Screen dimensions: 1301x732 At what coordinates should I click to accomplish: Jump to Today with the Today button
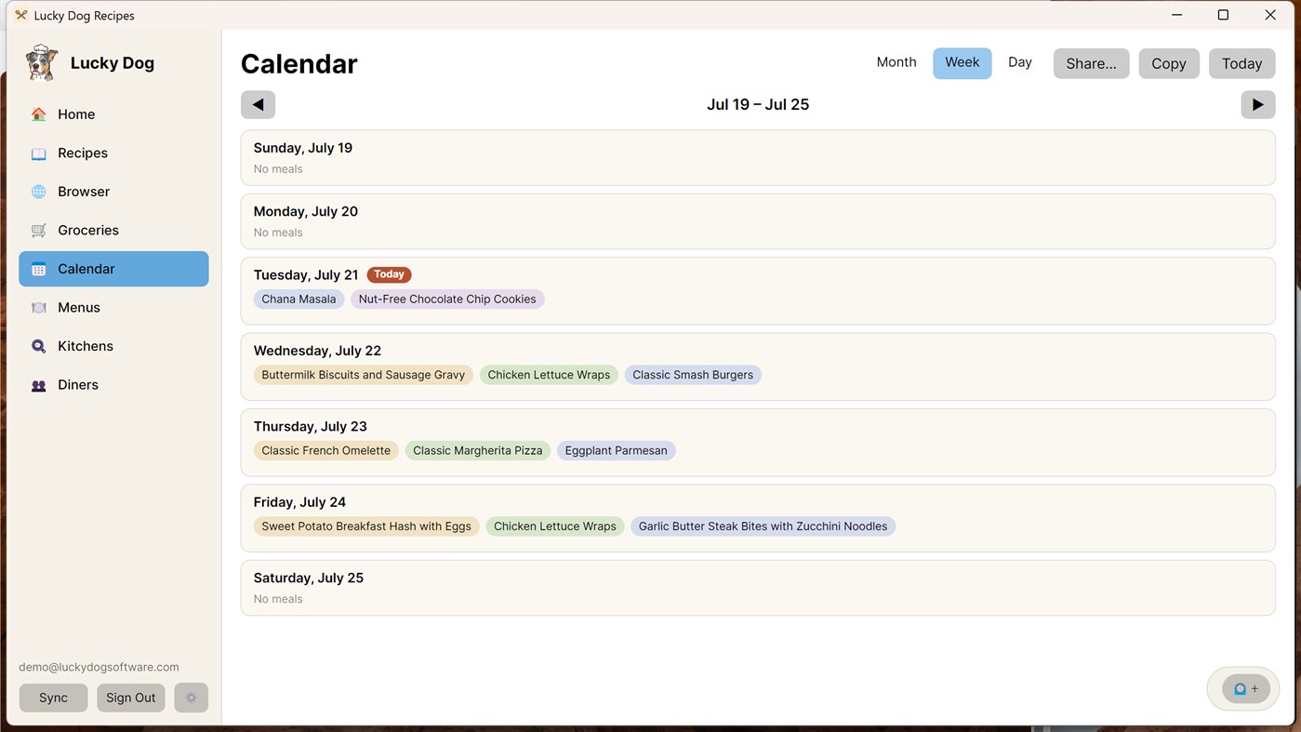(1241, 63)
